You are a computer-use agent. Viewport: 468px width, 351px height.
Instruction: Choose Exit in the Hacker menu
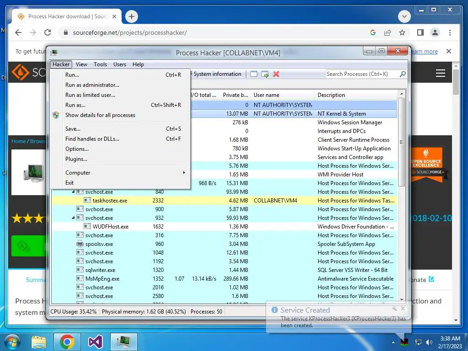121,183
